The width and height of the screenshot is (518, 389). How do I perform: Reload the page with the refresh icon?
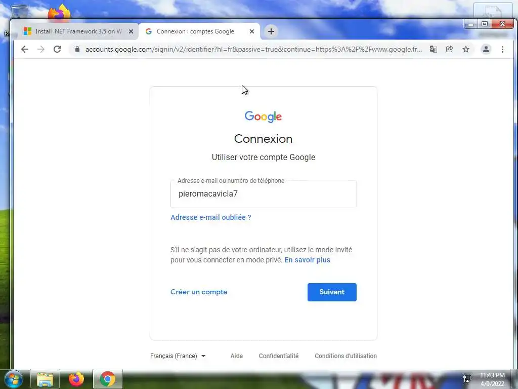(x=57, y=49)
